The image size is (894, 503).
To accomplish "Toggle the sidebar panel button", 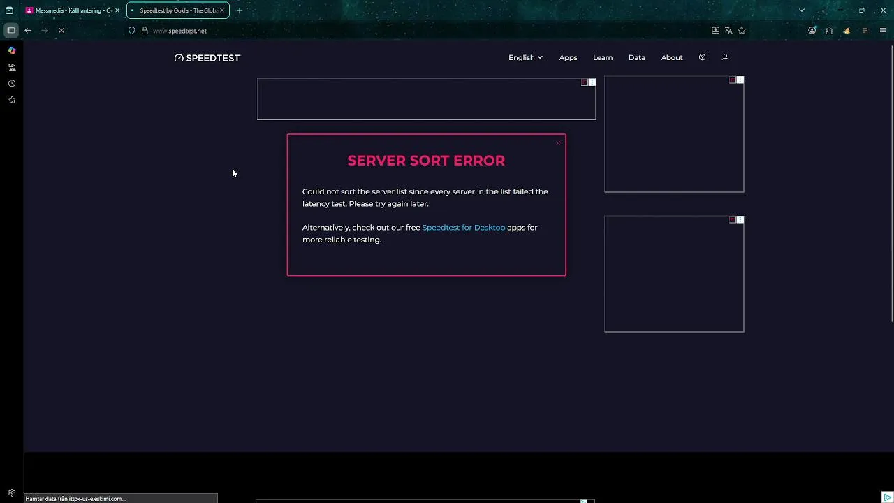I will pos(11,30).
